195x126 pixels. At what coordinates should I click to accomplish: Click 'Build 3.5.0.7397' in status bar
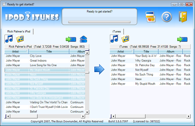pyautogui.click(x=118, y=121)
